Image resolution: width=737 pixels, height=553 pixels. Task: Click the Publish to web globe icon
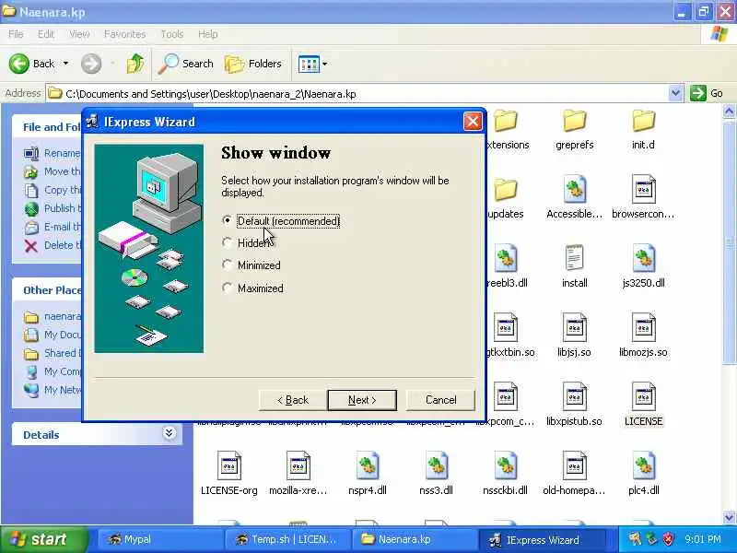[31, 209]
